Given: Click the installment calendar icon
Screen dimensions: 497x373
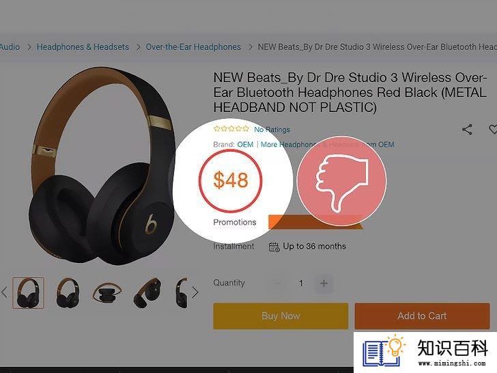Looking at the screenshot, I should tap(274, 247).
